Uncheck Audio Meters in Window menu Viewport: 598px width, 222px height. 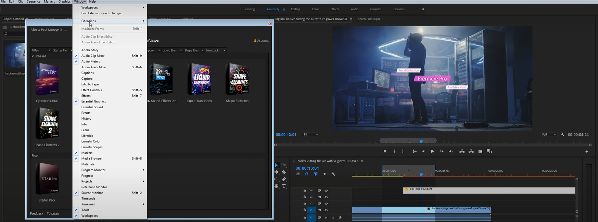[x=91, y=61]
